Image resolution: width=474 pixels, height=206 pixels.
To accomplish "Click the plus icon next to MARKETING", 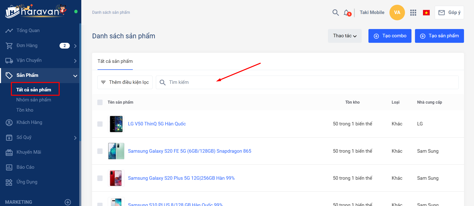I will click(x=68, y=202).
